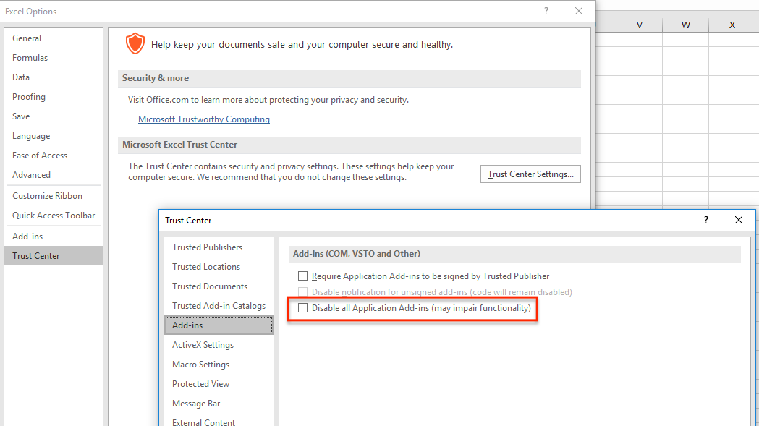This screenshot has width=759, height=426.
Task: Click the Excel Options help question mark
Action: click(546, 11)
